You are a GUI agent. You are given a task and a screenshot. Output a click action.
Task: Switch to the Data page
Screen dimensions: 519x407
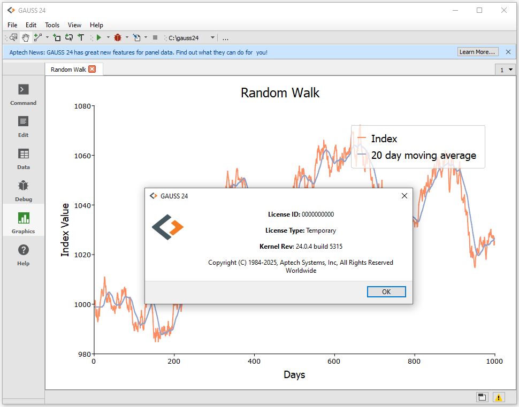tap(24, 159)
